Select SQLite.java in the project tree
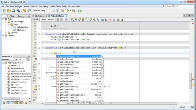The image size is (196, 110). (21, 30)
